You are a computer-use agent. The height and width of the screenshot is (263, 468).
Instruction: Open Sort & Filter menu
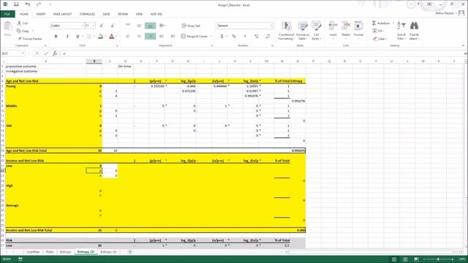point(401,31)
